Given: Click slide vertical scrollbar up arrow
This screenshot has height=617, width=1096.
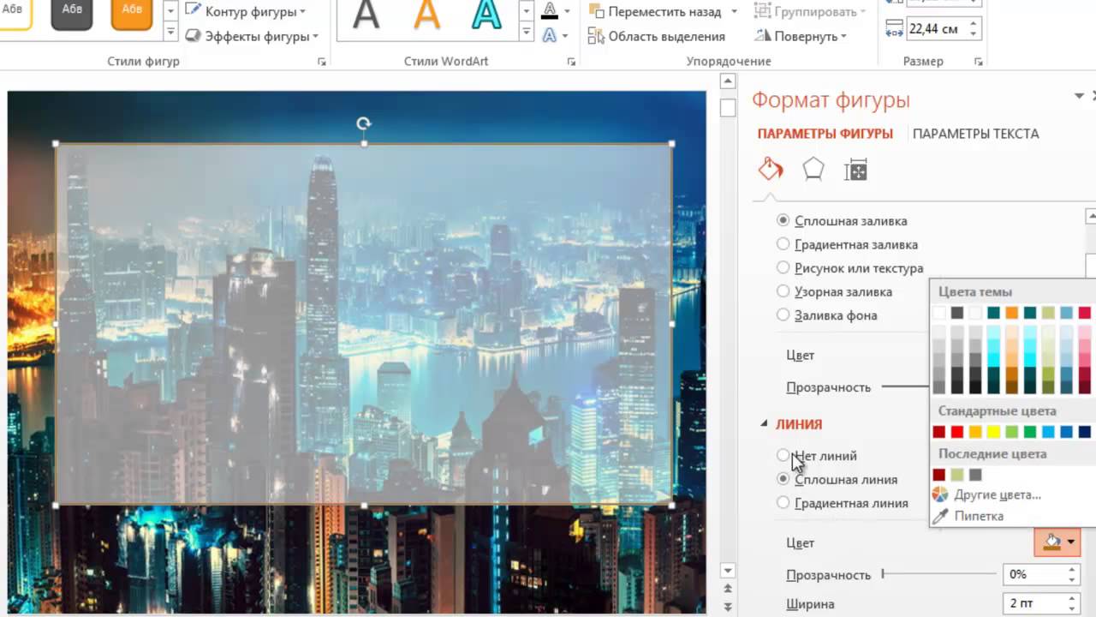Looking at the screenshot, I should 728,81.
